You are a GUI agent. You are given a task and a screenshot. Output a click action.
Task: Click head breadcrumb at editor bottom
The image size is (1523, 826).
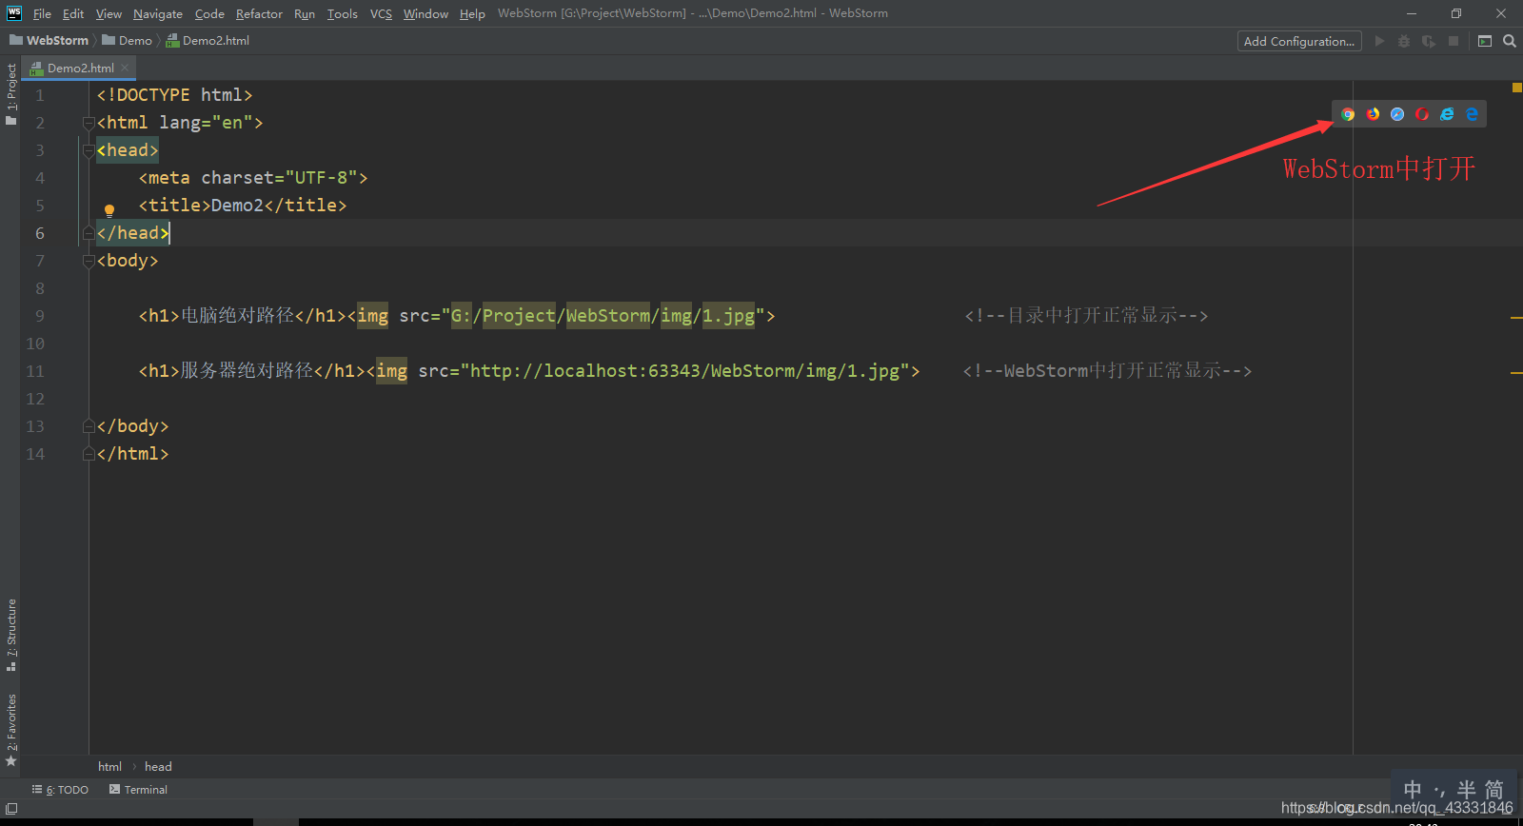click(158, 767)
